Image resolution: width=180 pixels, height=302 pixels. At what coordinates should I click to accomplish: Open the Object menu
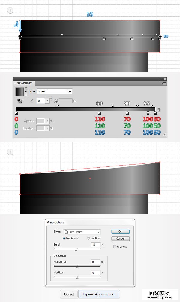(x=69, y=294)
